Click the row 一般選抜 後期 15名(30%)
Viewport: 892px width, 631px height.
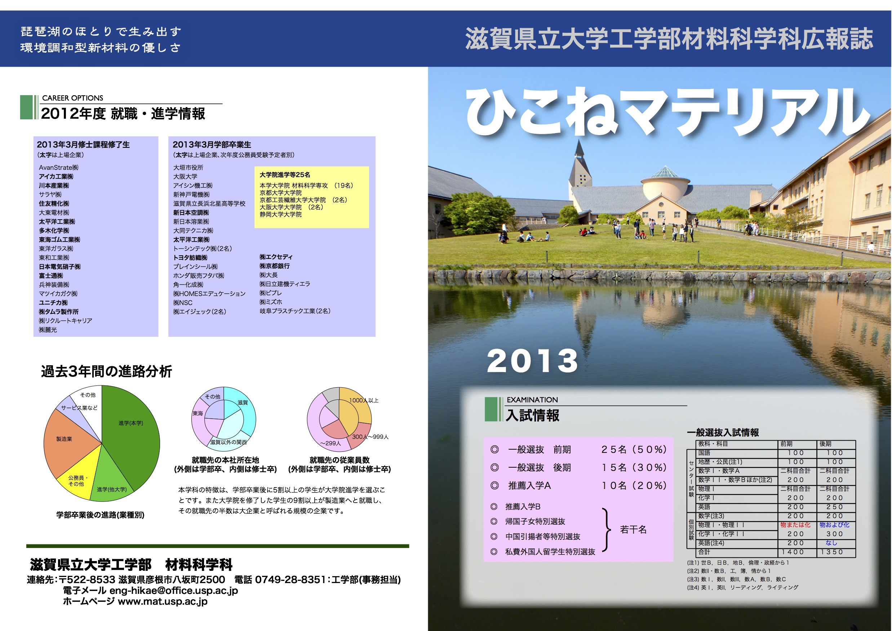click(x=578, y=467)
